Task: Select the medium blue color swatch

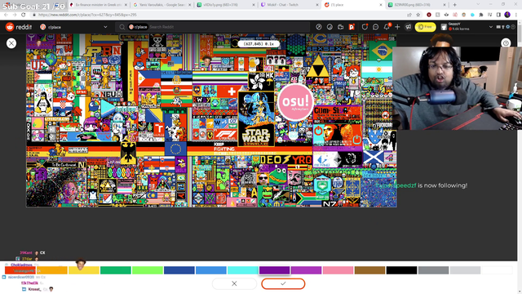Action: pyautogui.click(x=211, y=270)
